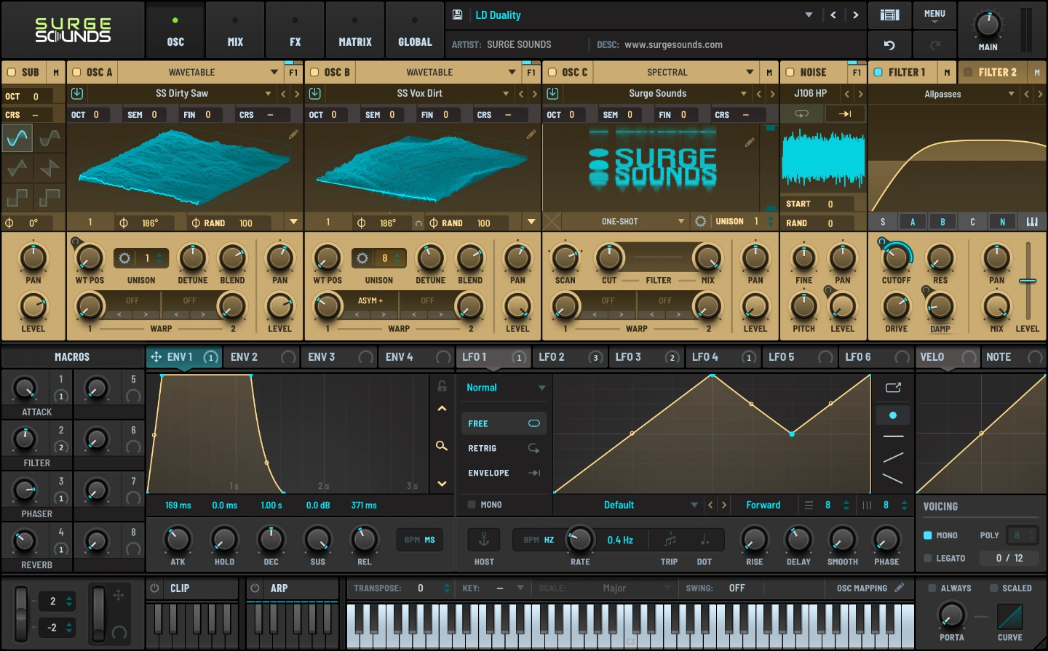Select the triangle wave shape for SUB

(17, 168)
